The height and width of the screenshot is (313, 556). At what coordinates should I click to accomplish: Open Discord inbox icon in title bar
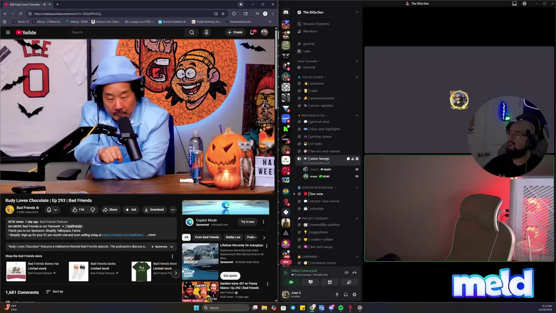(x=514, y=3)
